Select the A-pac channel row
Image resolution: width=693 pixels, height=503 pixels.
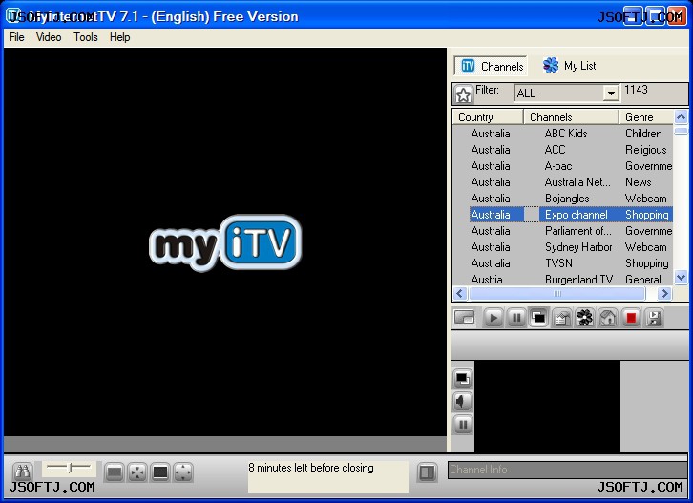click(x=562, y=166)
